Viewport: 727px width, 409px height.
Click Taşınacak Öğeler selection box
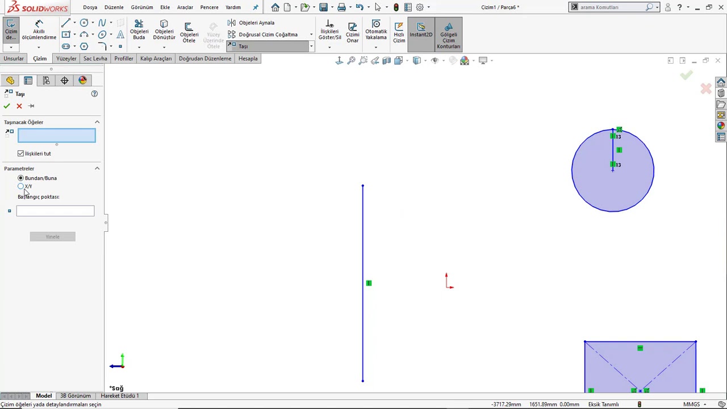(57, 135)
